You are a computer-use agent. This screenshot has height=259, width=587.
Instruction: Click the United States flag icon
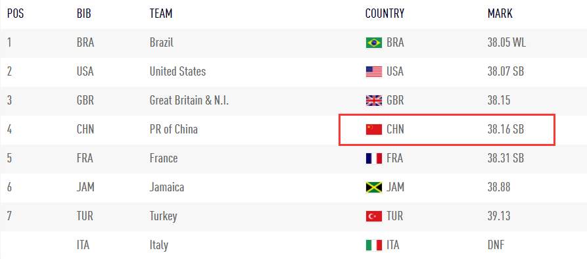(x=373, y=72)
